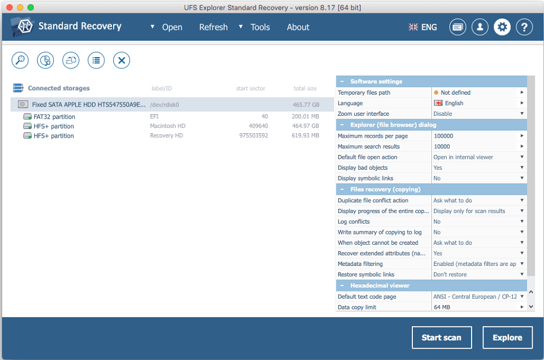Click the Maximum search results arrow

click(522, 146)
